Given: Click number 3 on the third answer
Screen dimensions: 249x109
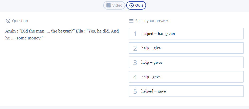Looking at the screenshot, I should [x=135, y=63].
